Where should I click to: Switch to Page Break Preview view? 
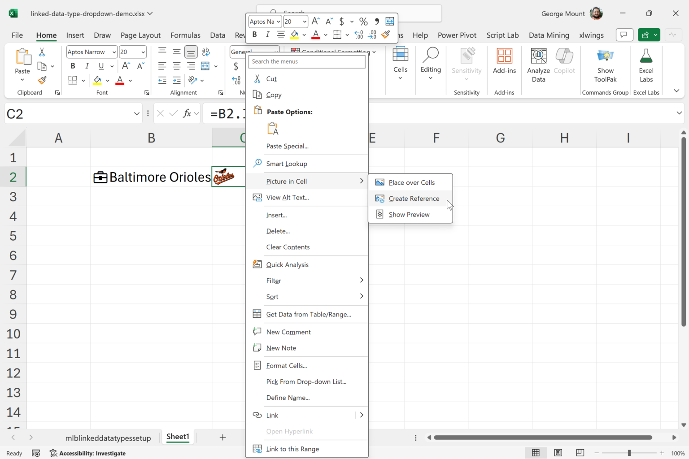[580, 453]
